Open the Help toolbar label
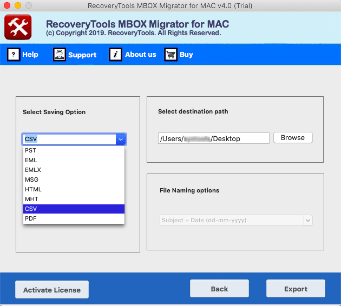 click(x=30, y=54)
